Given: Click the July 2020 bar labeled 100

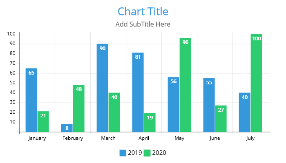Looking at the screenshot, I should point(257,83).
